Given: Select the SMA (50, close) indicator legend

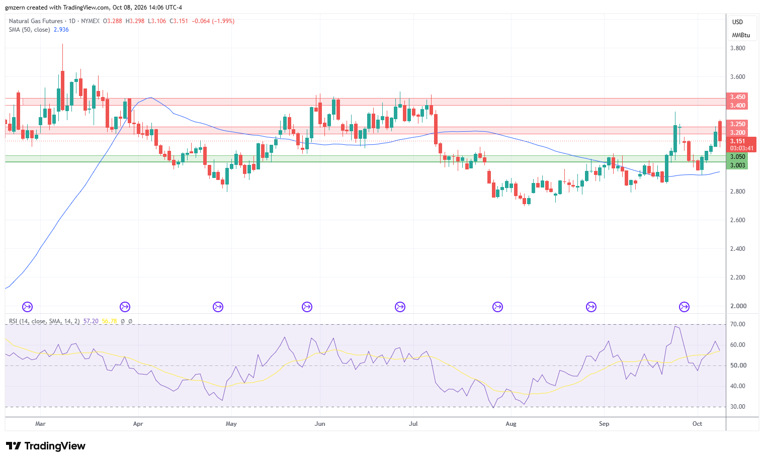Looking at the screenshot, I should pos(29,30).
